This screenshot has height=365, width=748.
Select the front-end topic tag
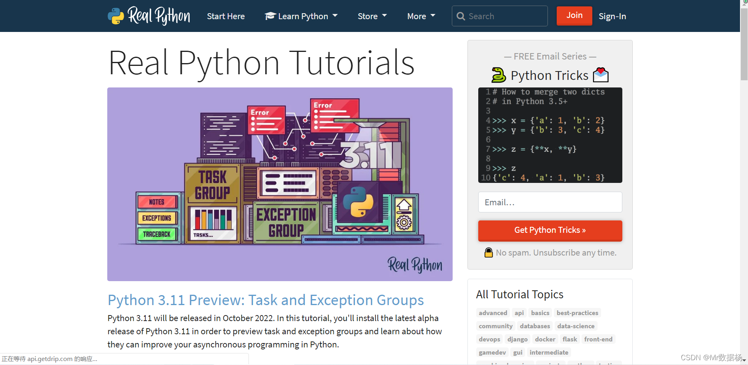coord(598,339)
